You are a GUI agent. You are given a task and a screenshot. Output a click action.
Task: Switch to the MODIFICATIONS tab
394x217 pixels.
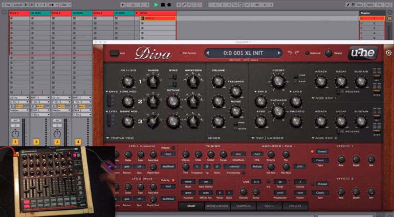217,206
